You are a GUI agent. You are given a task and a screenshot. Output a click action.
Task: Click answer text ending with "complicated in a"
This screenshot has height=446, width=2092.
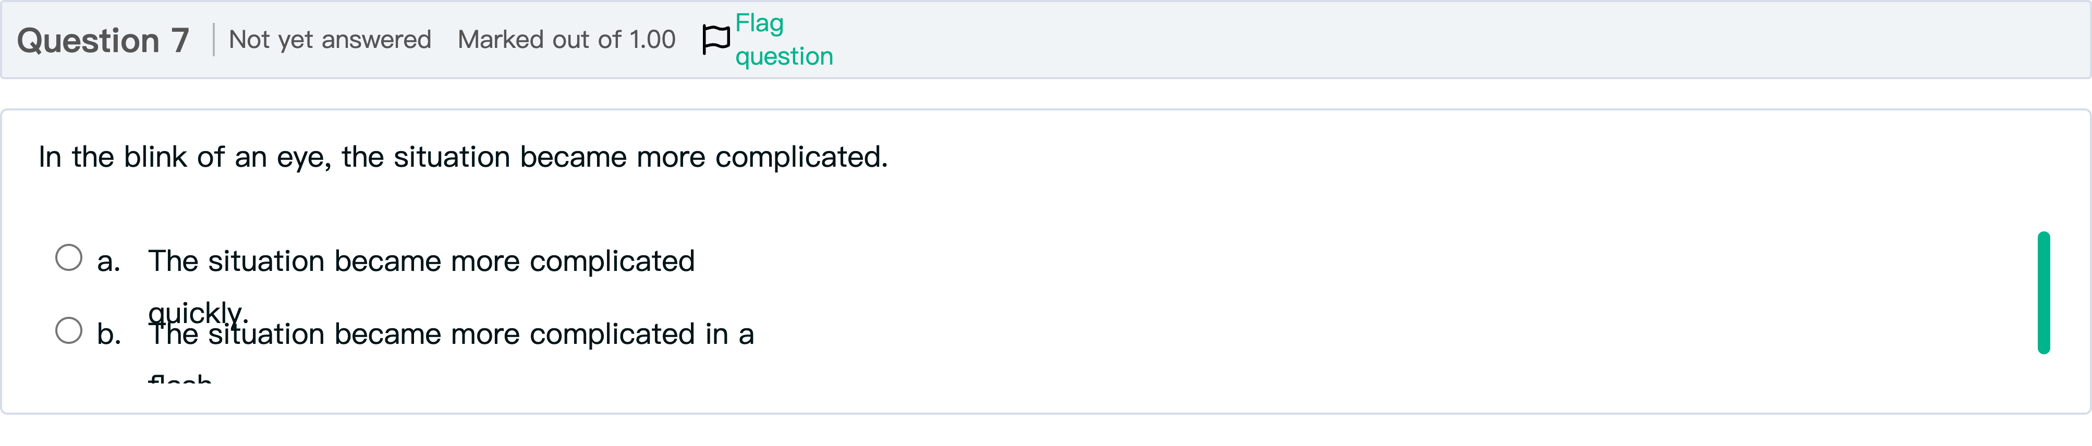click(x=451, y=334)
